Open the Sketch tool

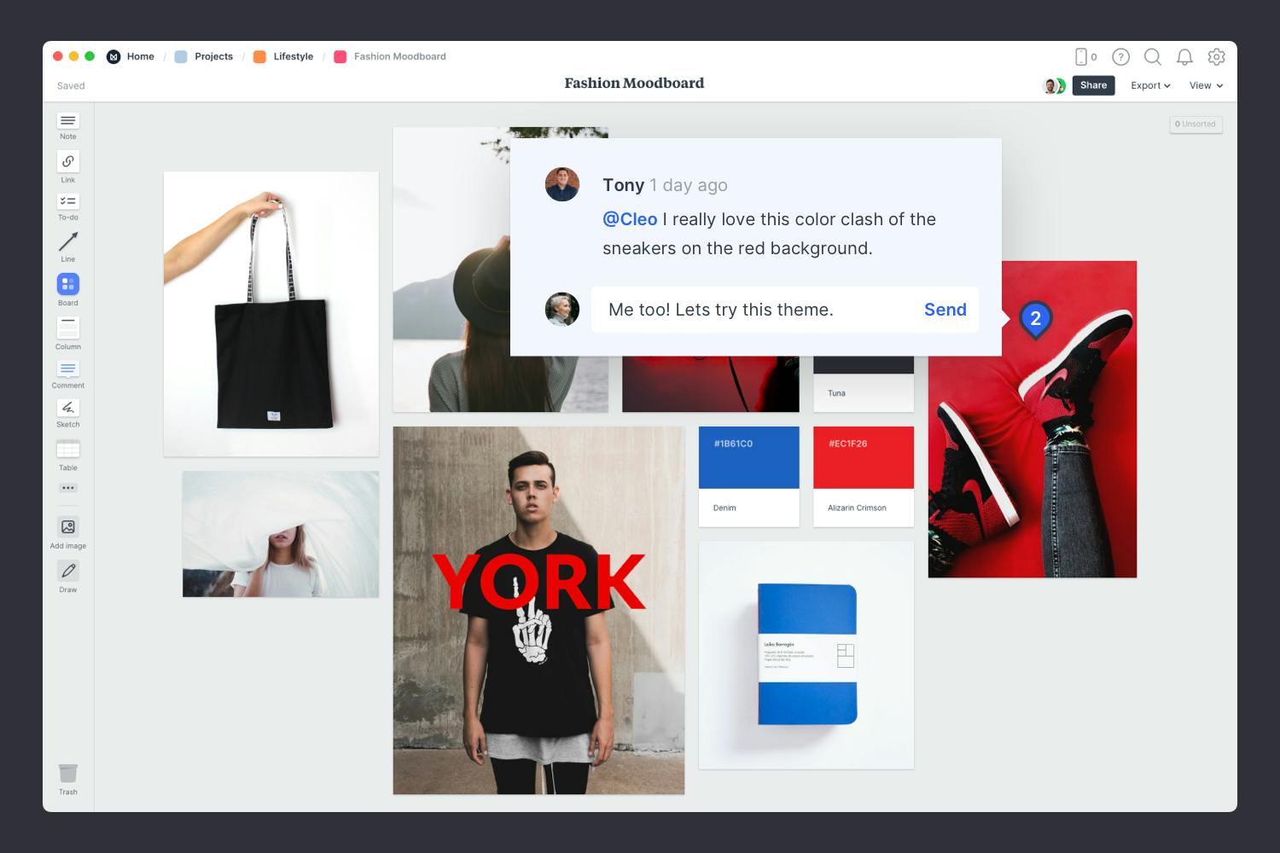click(x=67, y=408)
